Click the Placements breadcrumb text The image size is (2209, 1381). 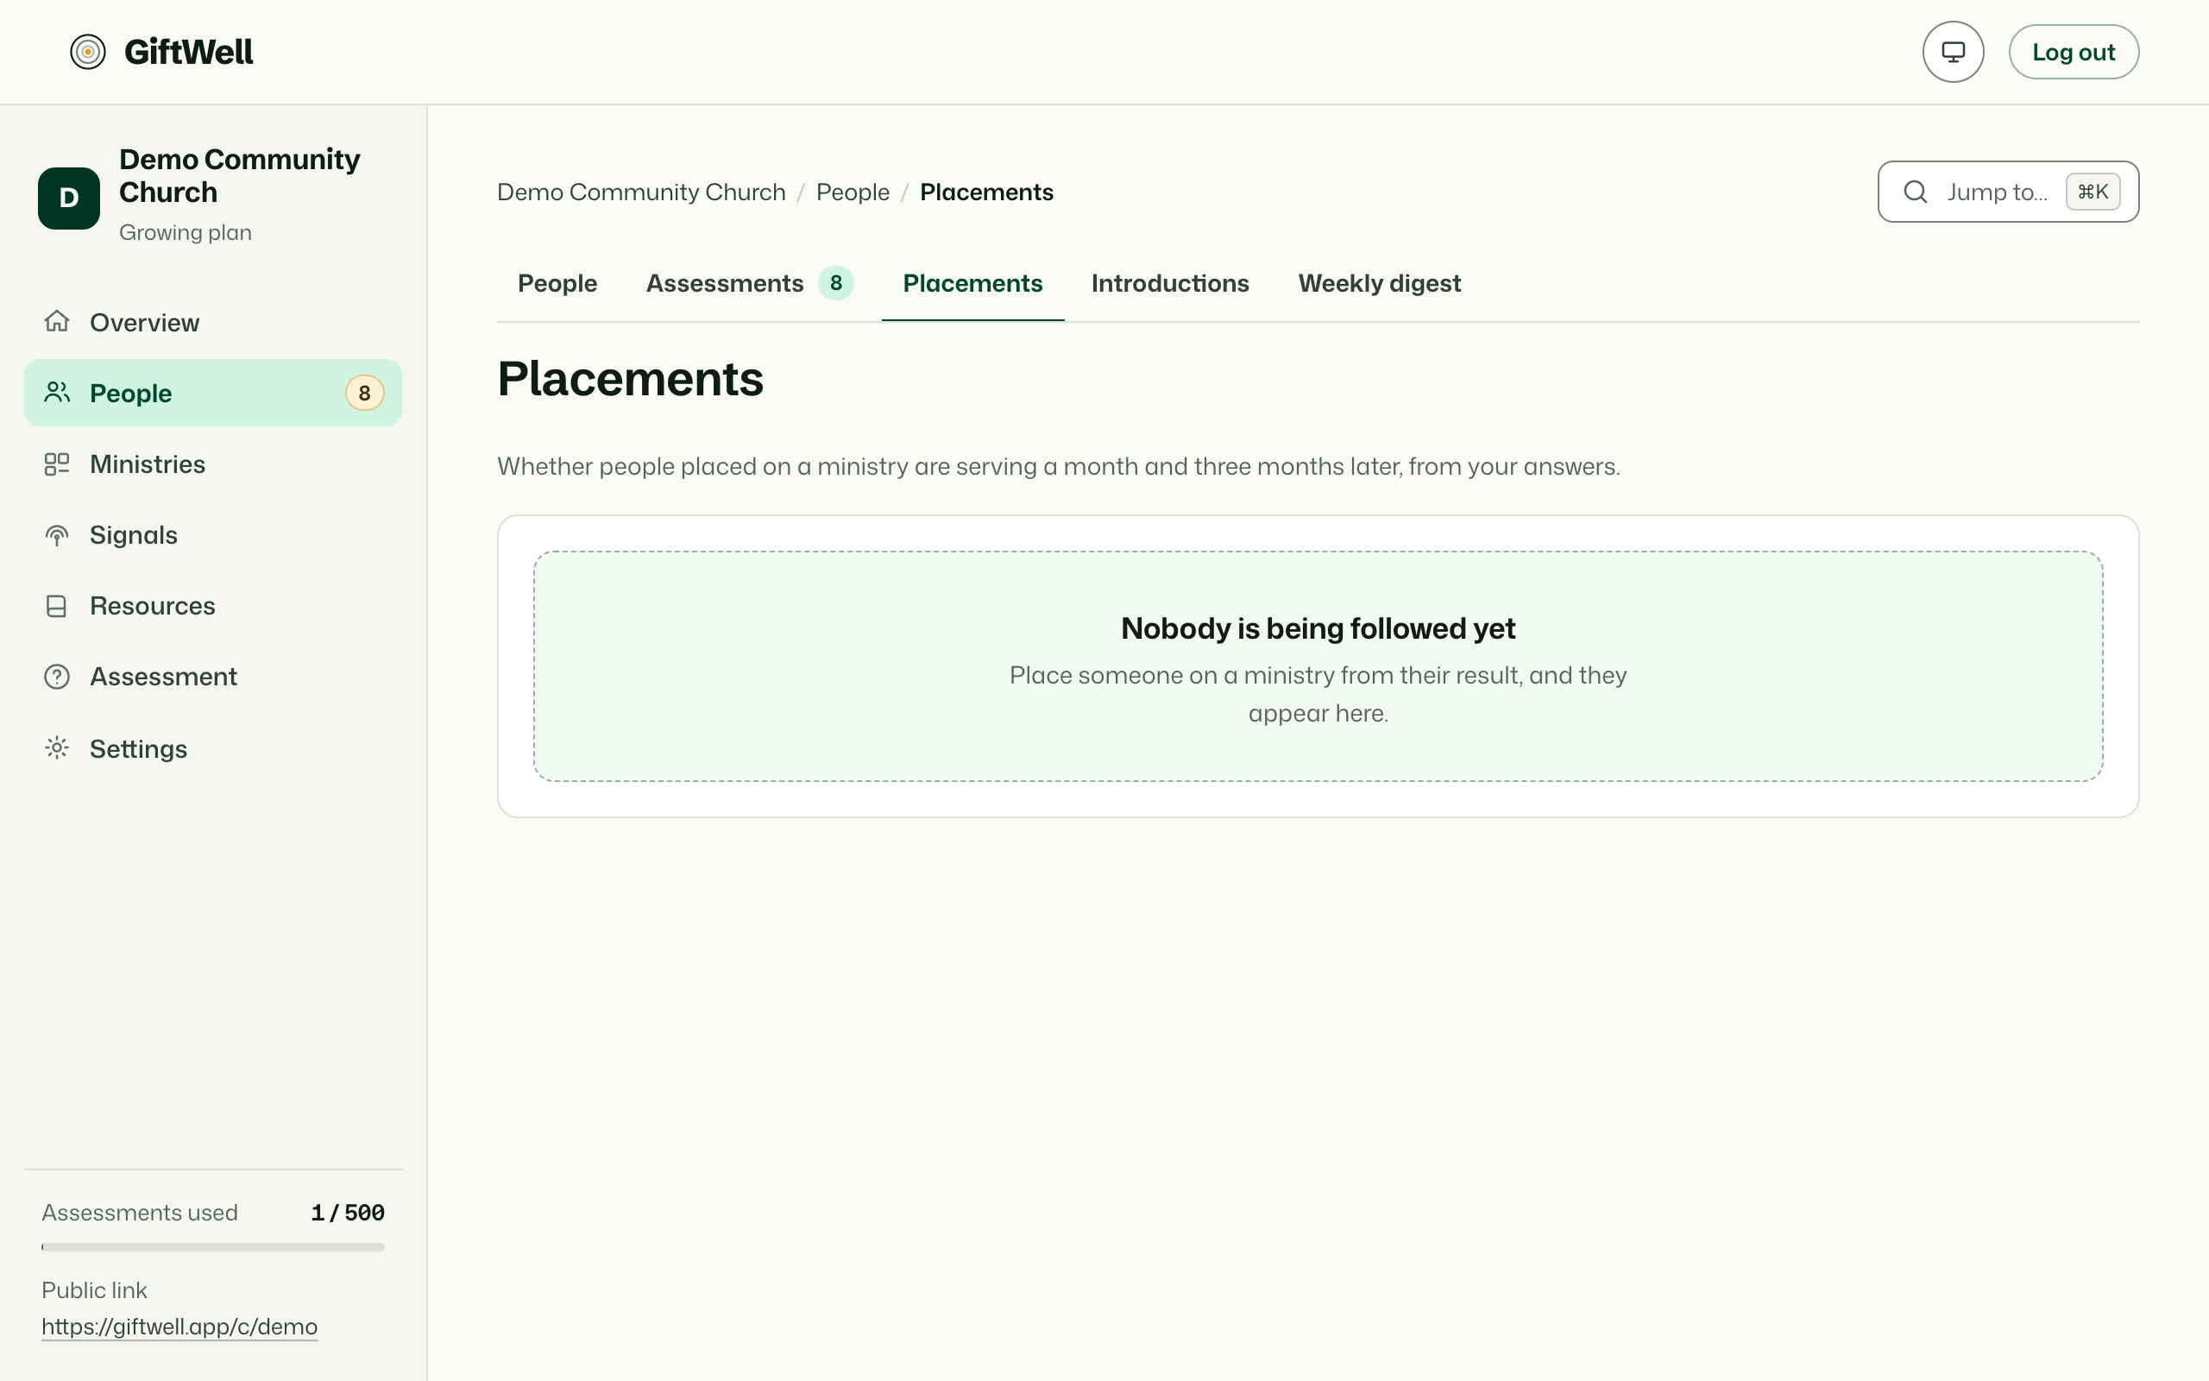[x=985, y=192]
